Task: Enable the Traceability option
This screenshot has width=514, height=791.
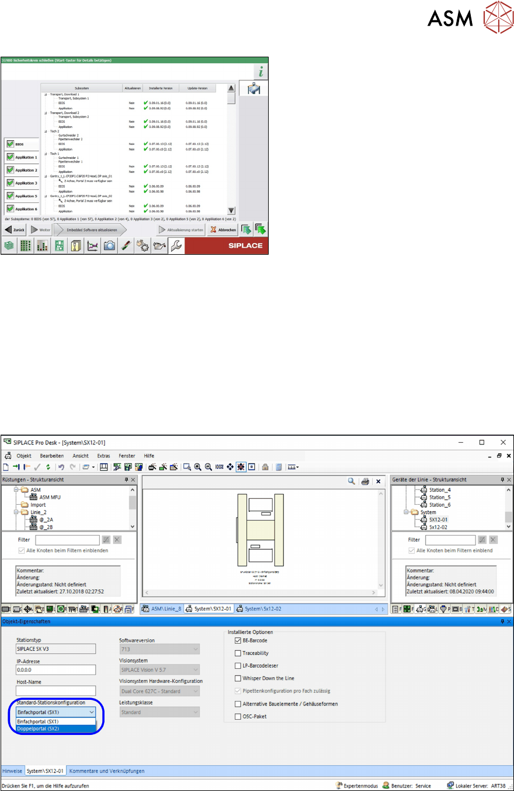Action: point(238,653)
